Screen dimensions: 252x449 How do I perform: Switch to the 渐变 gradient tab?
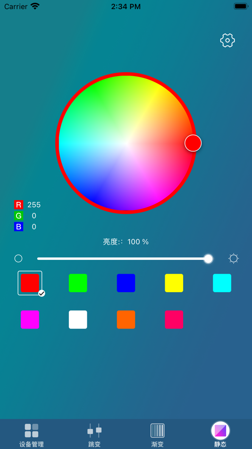tap(157, 435)
